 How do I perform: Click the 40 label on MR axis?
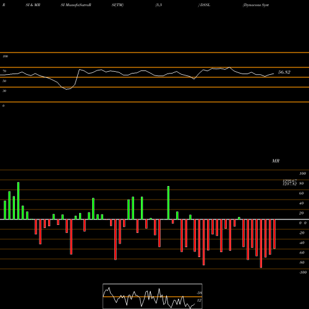[x=302, y=203]
